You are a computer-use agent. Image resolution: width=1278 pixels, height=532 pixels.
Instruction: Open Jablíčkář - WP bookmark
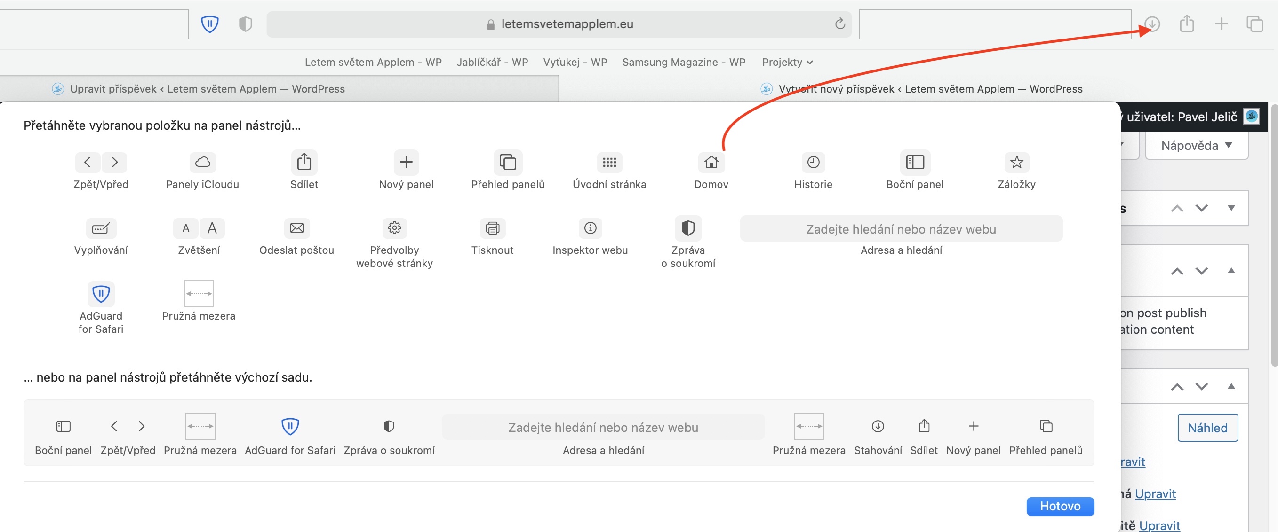(492, 62)
